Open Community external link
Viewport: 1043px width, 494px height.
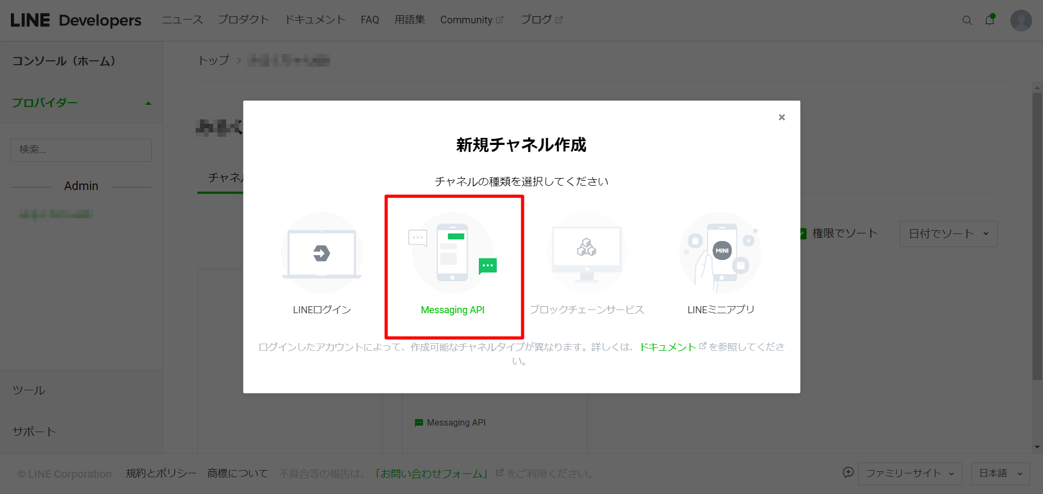[x=472, y=20]
